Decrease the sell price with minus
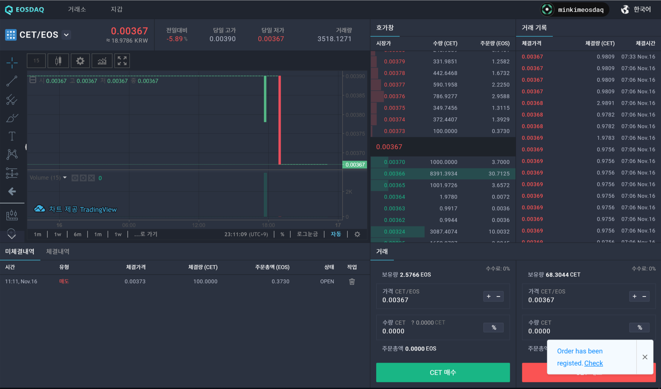Screen dimensions: 661x389 click(x=644, y=296)
